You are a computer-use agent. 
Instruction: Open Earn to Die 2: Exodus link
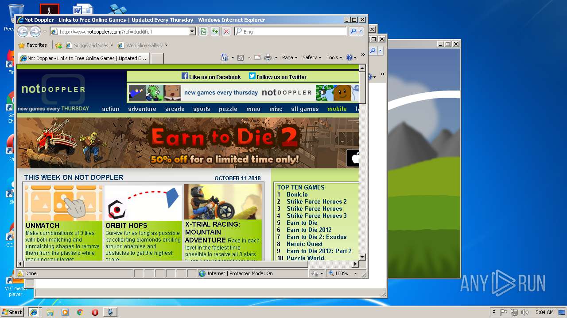point(317,237)
